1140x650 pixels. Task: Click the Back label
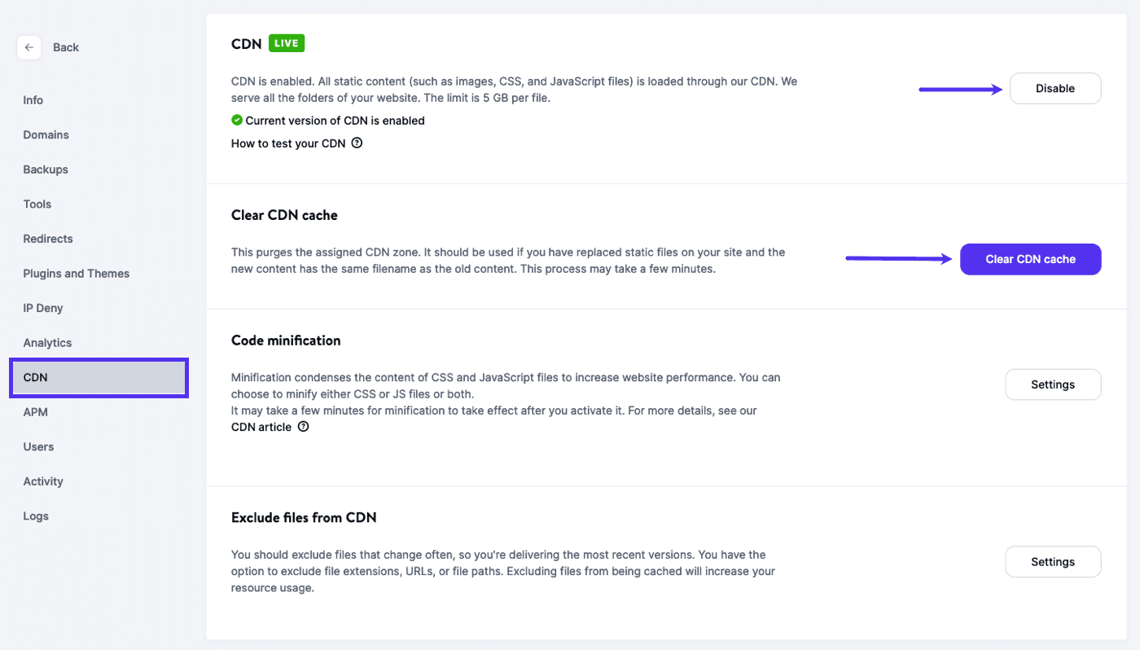[66, 47]
